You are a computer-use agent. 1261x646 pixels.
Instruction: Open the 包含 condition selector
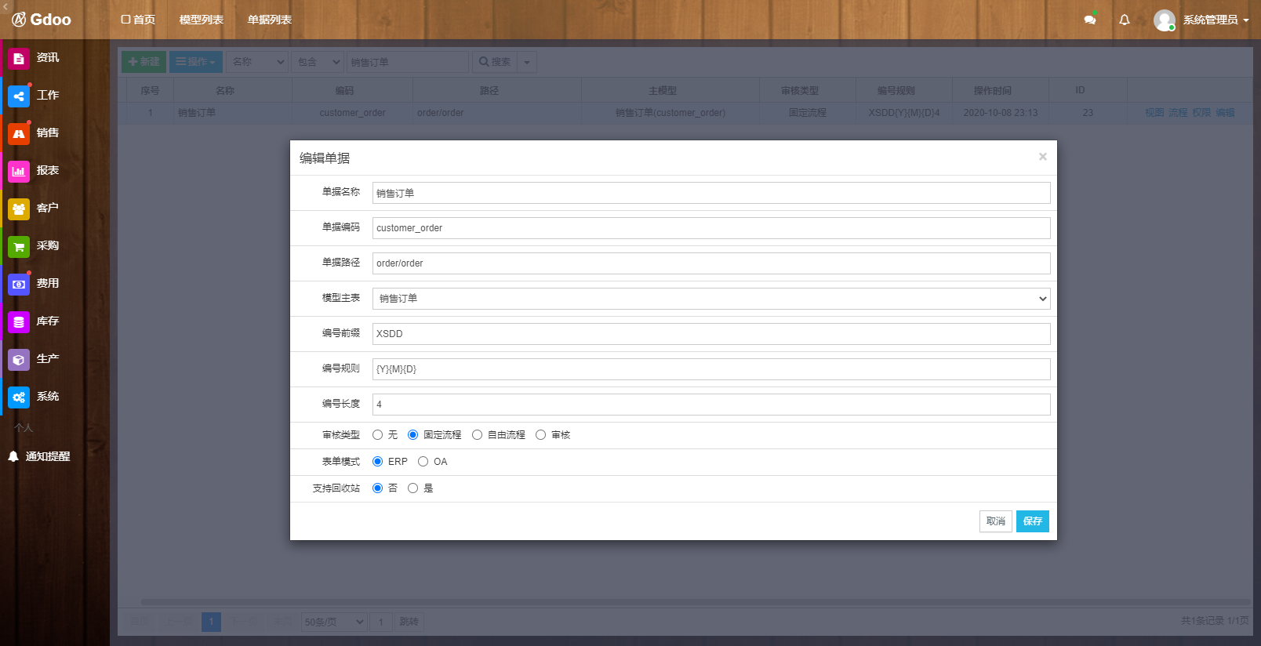coord(318,62)
